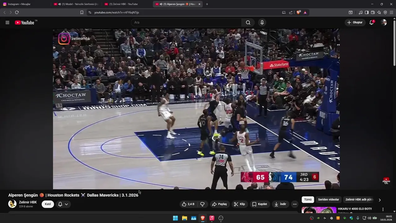Viewport: 396px width, 223px height.
Task: Open more actions three-dot menu
Action: pos(295,204)
